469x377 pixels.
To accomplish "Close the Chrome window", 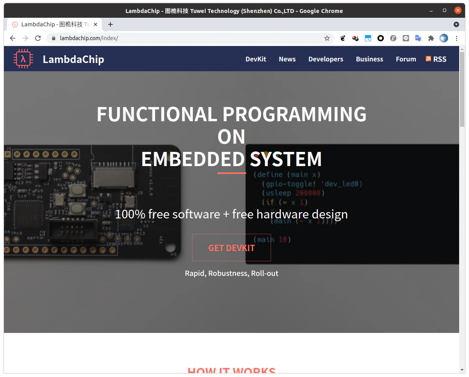I will pyautogui.click(x=458, y=11).
